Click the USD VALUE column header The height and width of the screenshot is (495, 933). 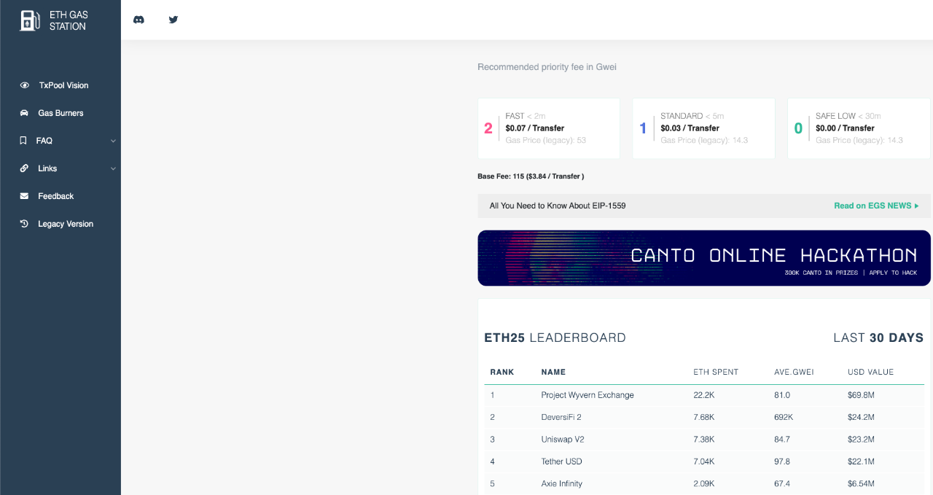coord(870,372)
